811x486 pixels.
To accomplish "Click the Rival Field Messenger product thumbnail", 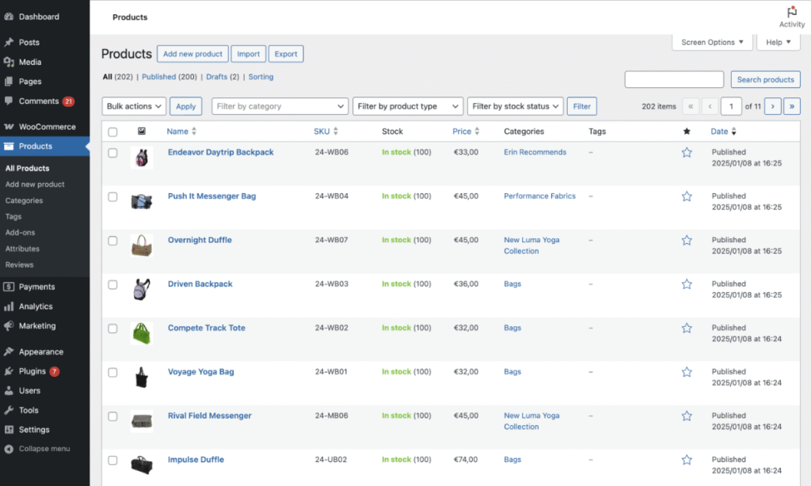I will 142,420.
